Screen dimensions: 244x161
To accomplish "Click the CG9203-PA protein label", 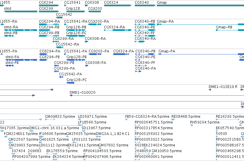I will tap(99, 51).
